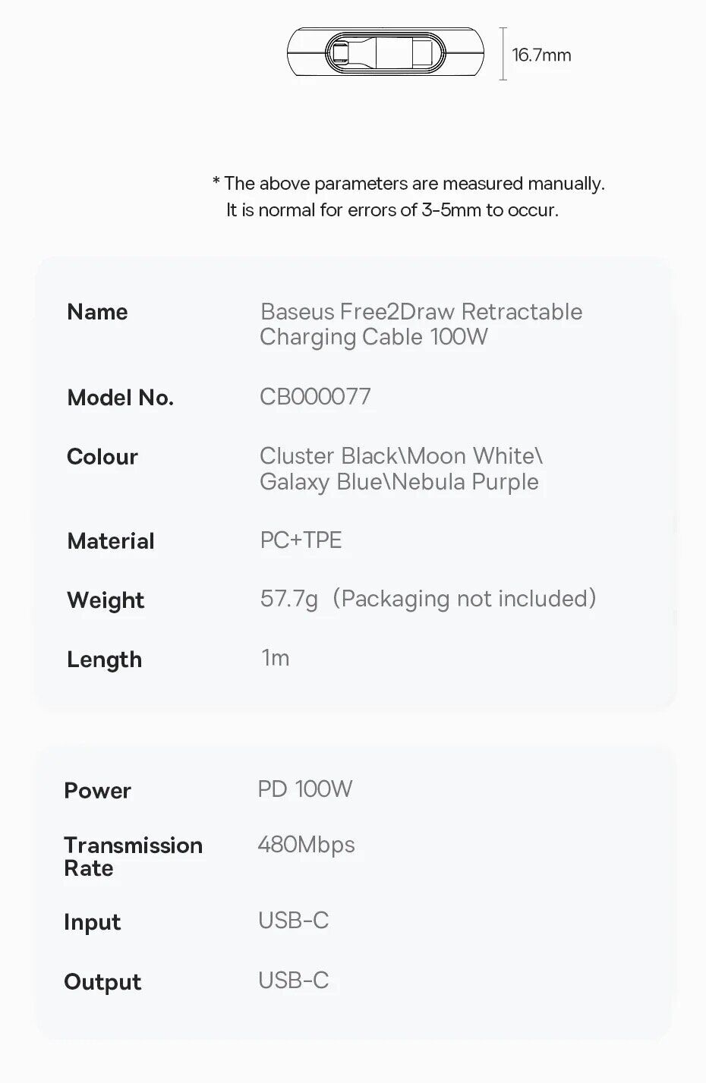The height and width of the screenshot is (1083, 706).
Task: Click the Model No. label
Action: click(120, 398)
